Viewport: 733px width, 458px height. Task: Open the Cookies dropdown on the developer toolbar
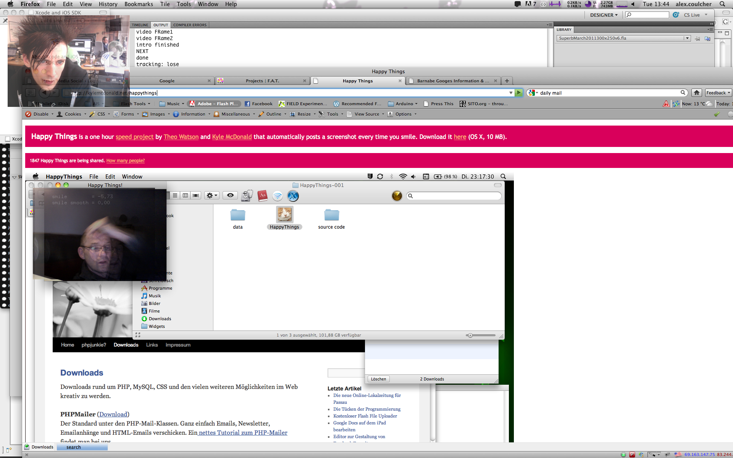click(71, 114)
